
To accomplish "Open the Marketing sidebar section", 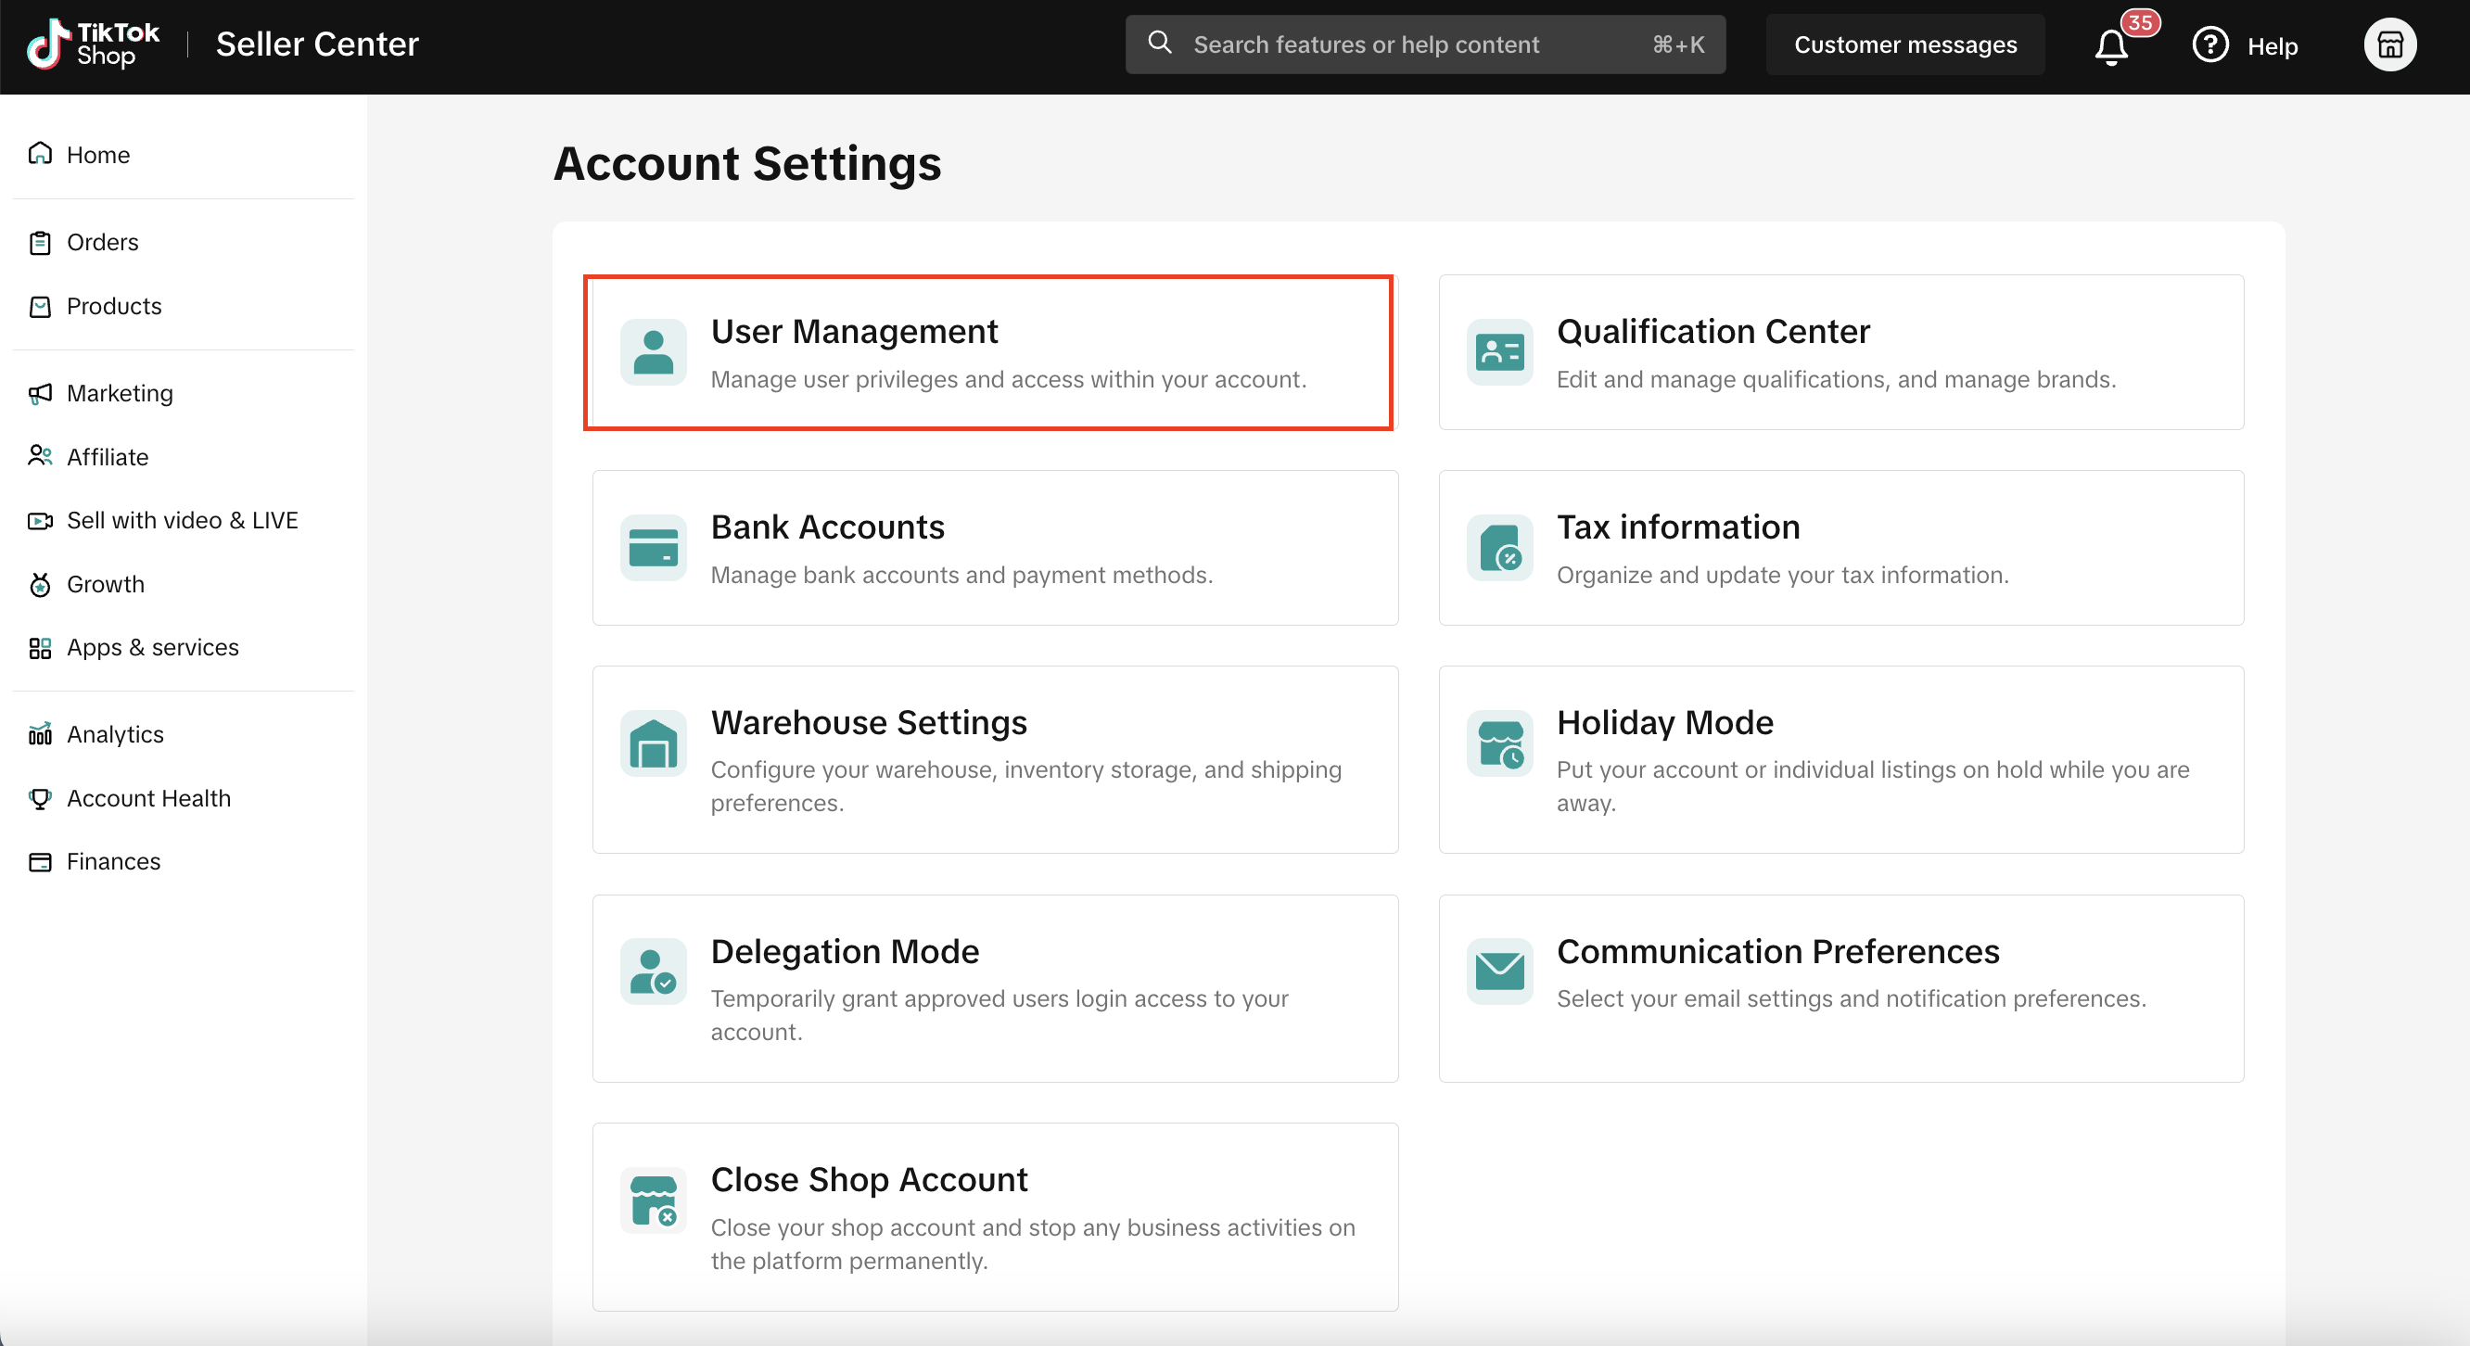I will pos(119,393).
